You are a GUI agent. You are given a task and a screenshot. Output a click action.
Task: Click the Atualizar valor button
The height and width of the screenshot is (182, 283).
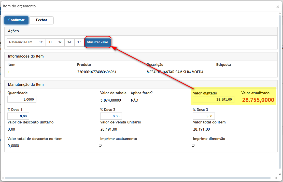coord(97,42)
